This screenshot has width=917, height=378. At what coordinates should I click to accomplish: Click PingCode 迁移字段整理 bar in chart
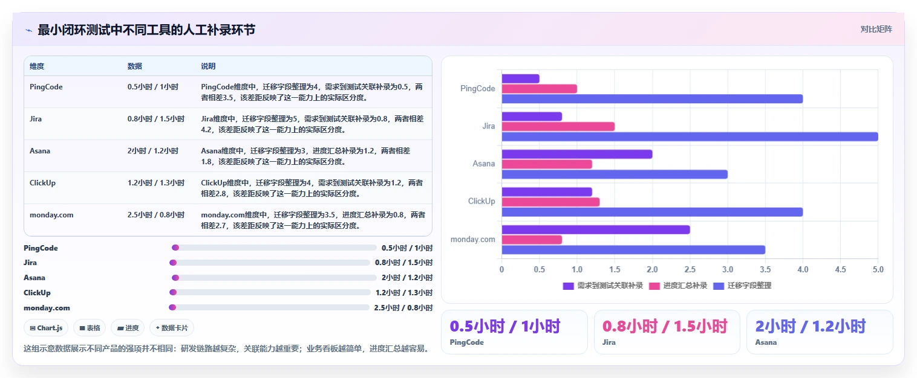click(652, 98)
